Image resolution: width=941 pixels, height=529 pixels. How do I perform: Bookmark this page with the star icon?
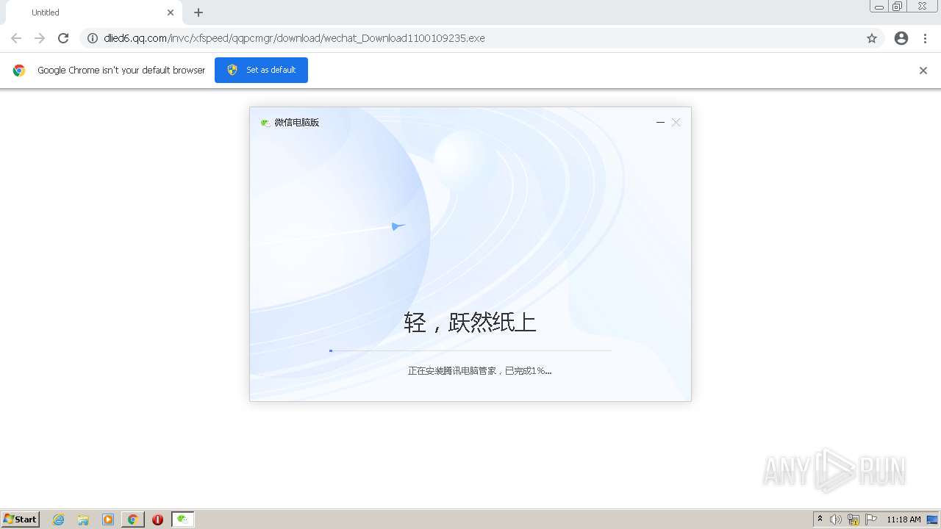[x=872, y=38]
